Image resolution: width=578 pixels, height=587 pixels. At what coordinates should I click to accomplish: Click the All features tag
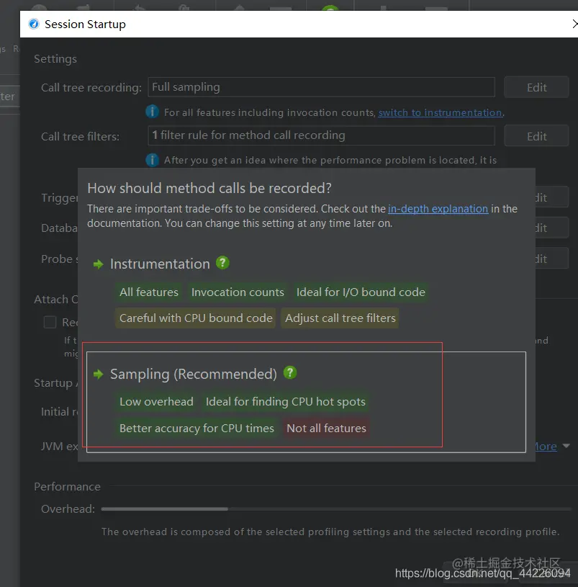(x=149, y=292)
